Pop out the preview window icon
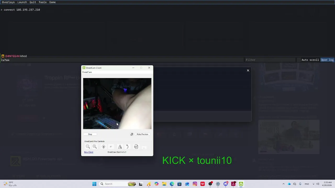This screenshot has width=335, height=188. (132, 134)
